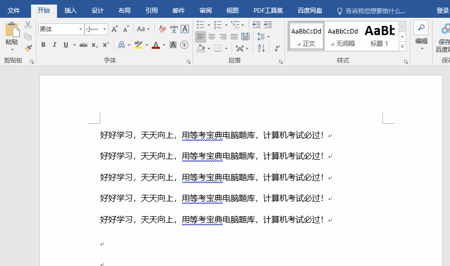Select the Format Painter brush
The width and height of the screenshot is (450, 266).
pos(28,48)
